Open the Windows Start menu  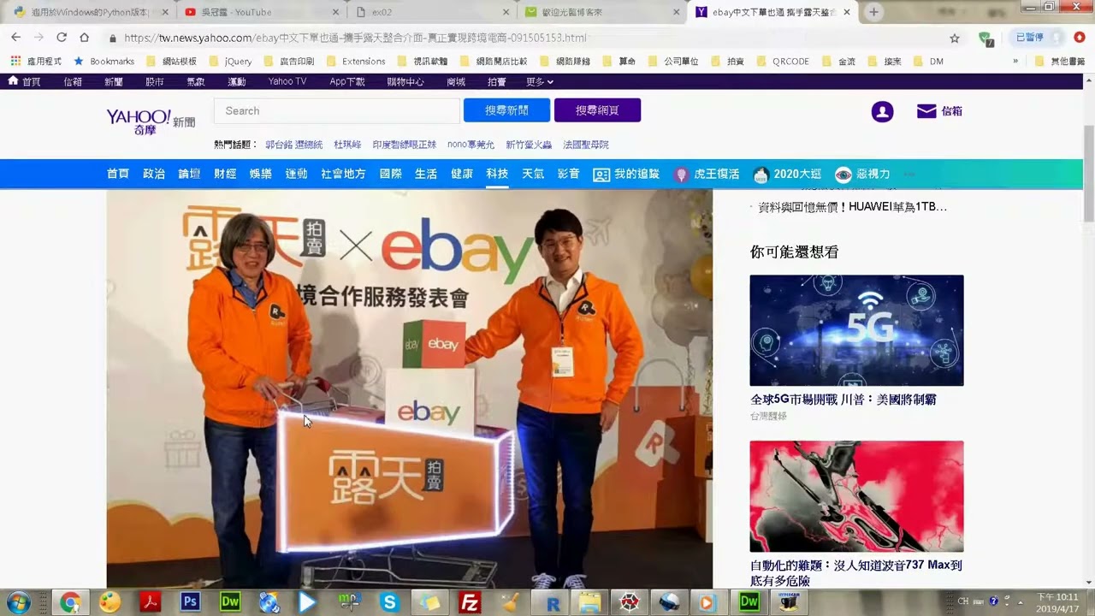tap(19, 602)
